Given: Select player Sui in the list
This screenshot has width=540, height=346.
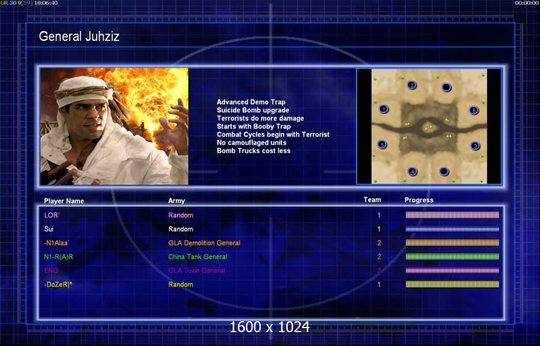Looking at the screenshot, I should 49,229.
